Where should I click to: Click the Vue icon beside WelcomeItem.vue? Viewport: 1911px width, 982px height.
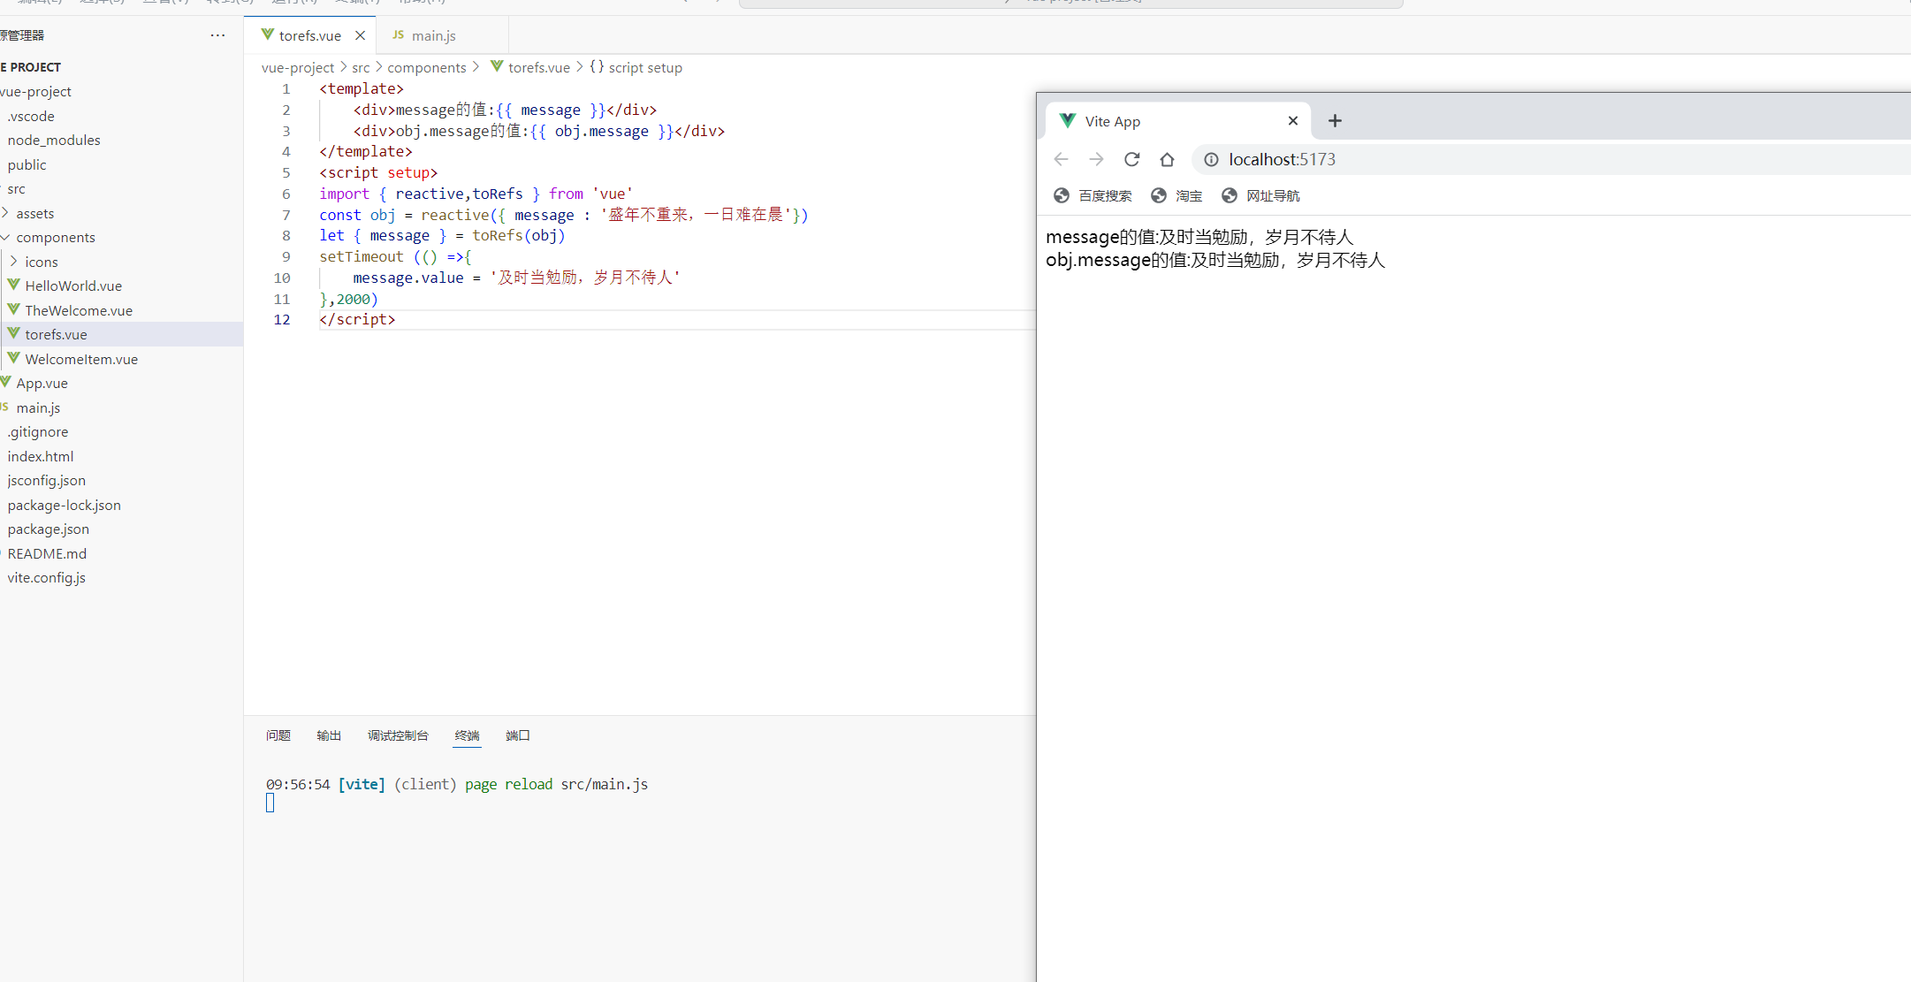pyautogui.click(x=13, y=358)
